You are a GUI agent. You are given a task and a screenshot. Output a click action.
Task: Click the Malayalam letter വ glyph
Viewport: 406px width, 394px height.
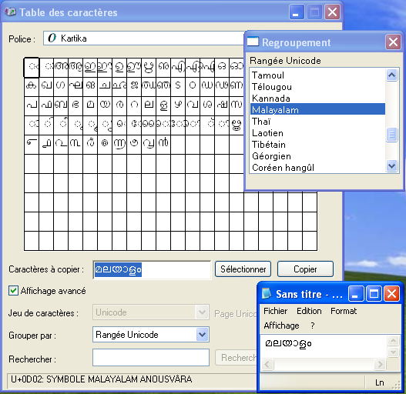click(193, 106)
